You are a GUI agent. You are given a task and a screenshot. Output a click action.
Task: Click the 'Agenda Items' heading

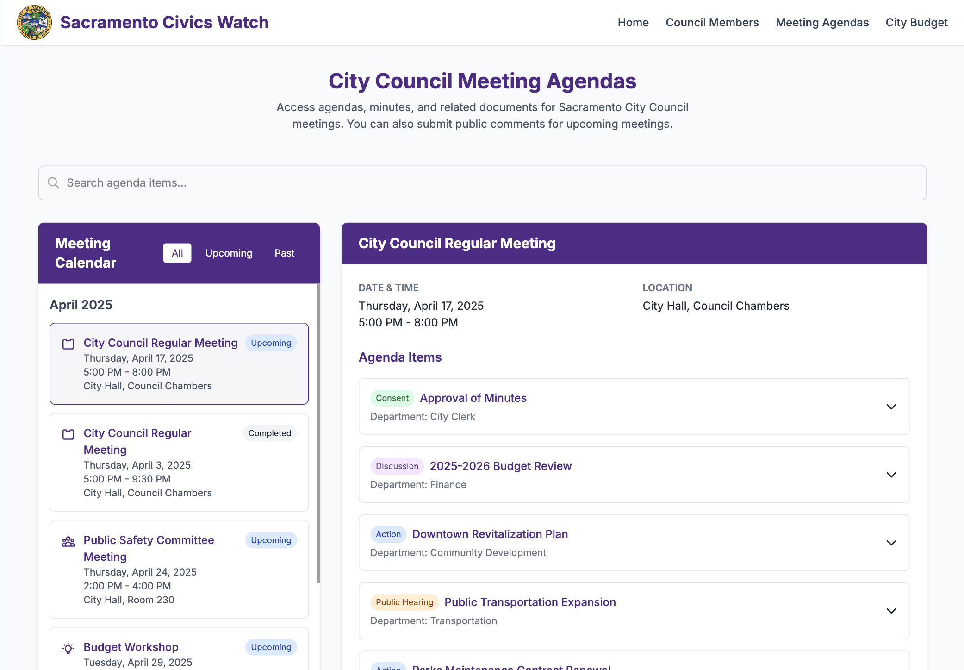click(x=400, y=357)
